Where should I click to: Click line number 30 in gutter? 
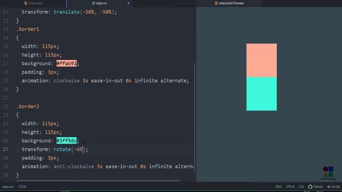(x=5, y=175)
